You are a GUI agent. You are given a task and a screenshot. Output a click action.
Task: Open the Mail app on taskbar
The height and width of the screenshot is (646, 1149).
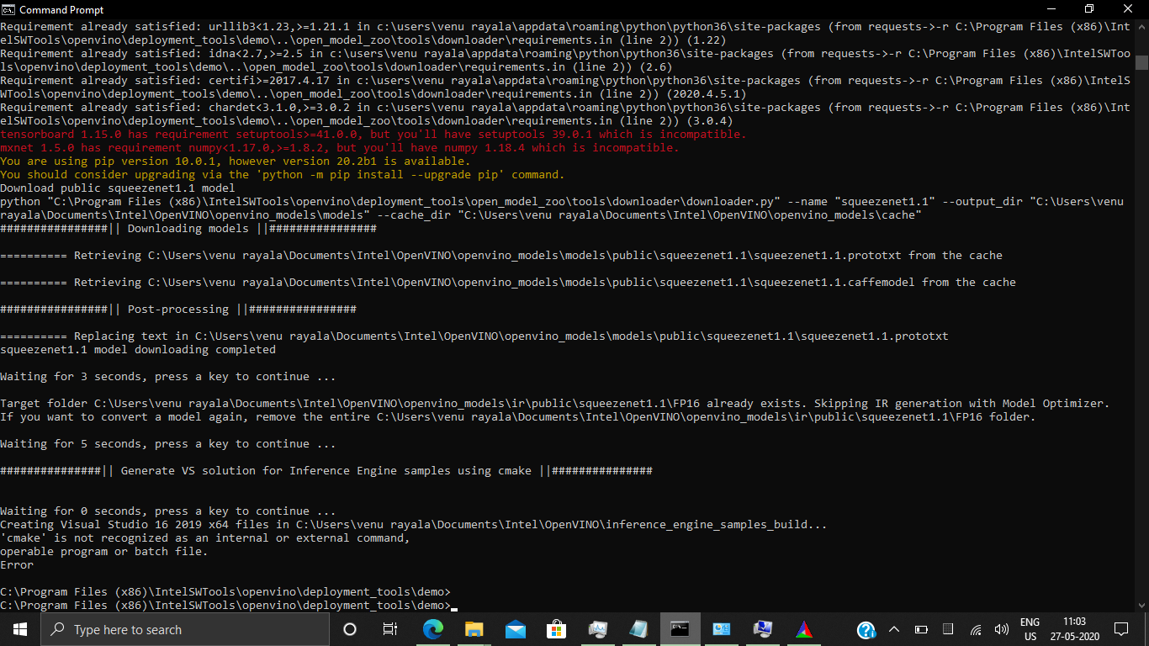click(515, 629)
